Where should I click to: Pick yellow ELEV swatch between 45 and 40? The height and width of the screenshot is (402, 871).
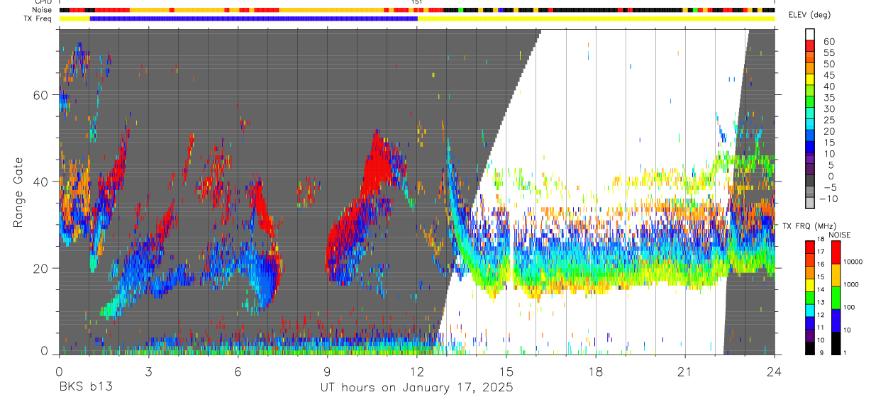tap(810, 80)
